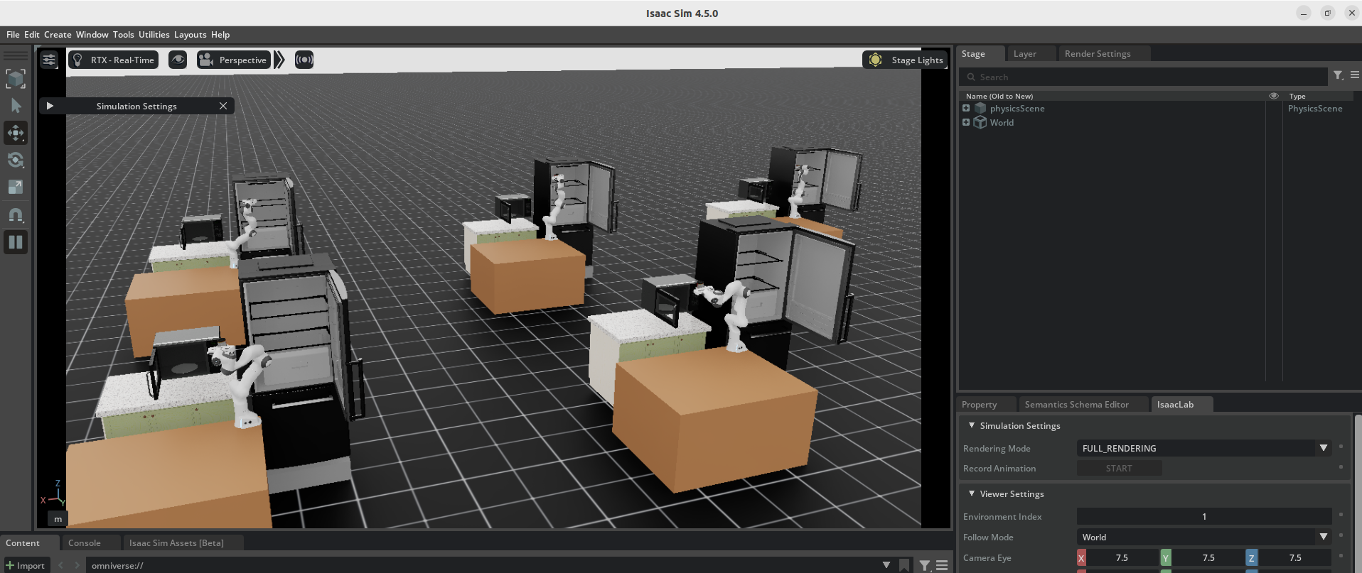Viewport: 1362px width, 573px height.
Task: Collapse the Viewer Settings section
Action: pyautogui.click(x=972, y=493)
